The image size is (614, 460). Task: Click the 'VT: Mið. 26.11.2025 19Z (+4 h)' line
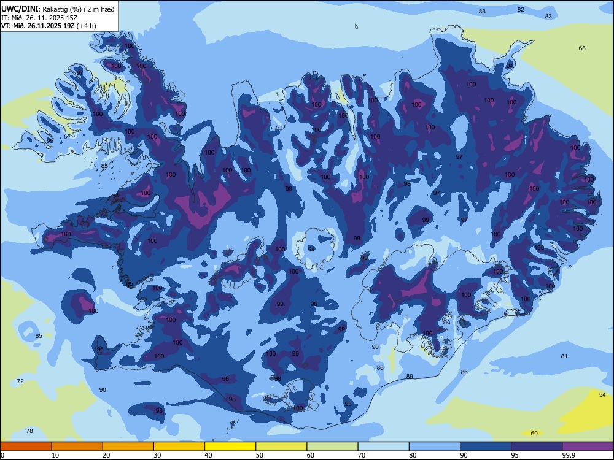click(49, 26)
